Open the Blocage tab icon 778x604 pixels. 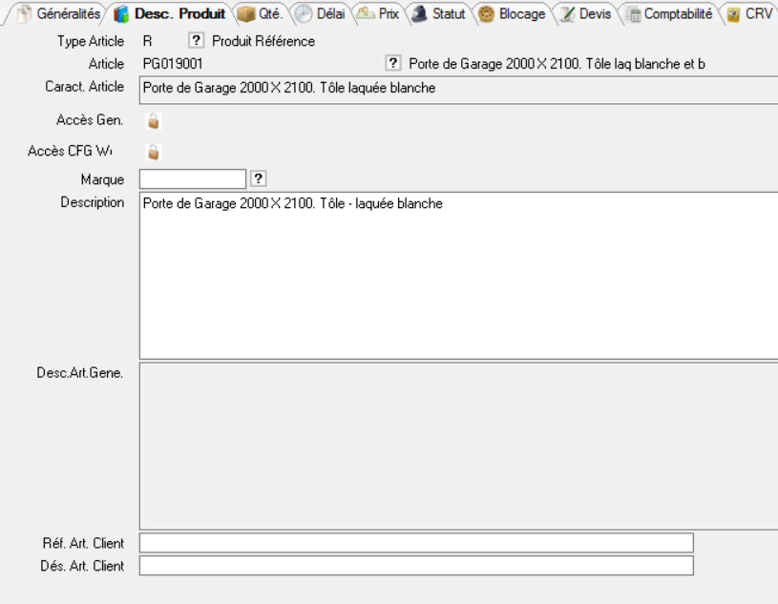(x=486, y=14)
